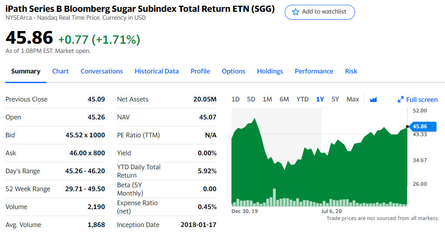Choose the 6M chart range
This screenshot has width=445, height=234.
pyautogui.click(x=284, y=99)
